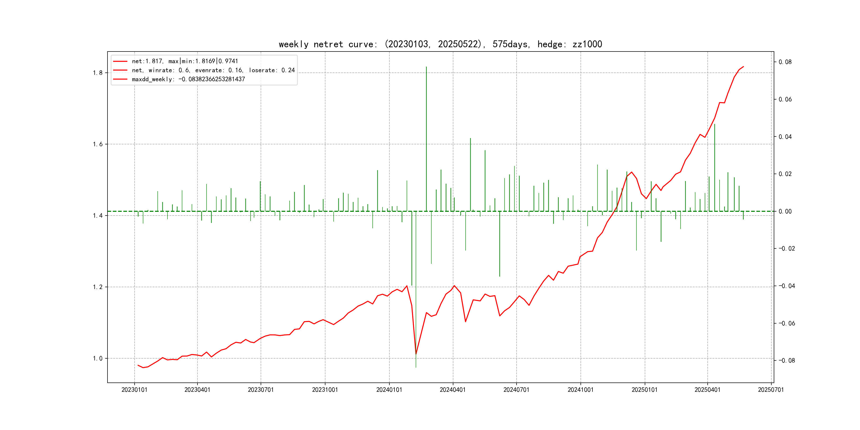This screenshot has height=430, width=860.
Task: Select the 20231001 x-axis date label
Action: (x=325, y=390)
